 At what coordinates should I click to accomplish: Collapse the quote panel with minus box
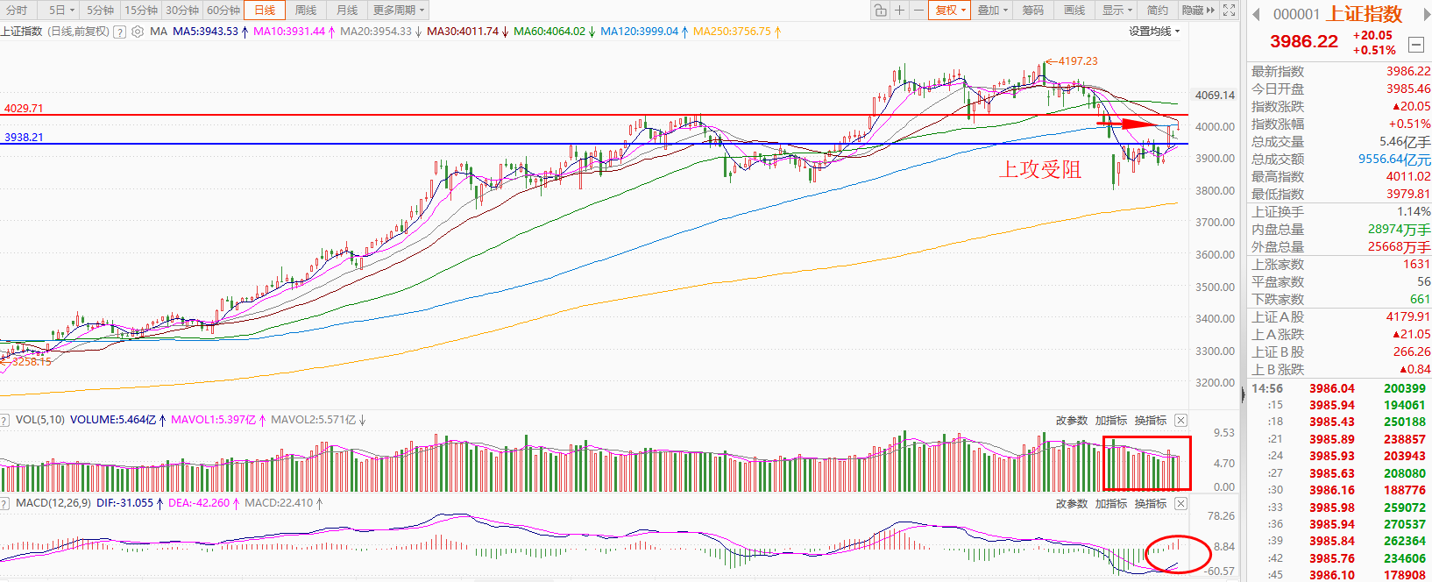pyautogui.click(x=1415, y=45)
